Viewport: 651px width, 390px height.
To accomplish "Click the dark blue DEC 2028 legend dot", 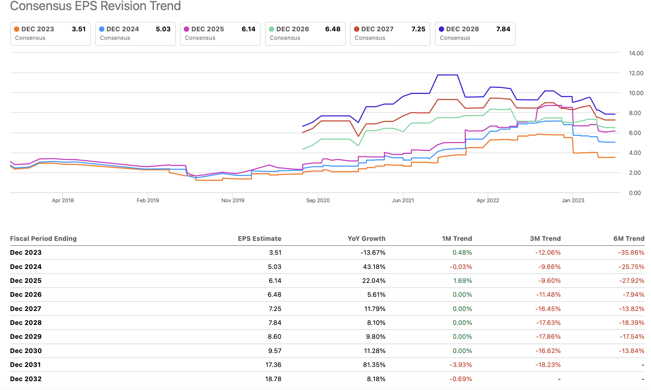I will point(441,29).
